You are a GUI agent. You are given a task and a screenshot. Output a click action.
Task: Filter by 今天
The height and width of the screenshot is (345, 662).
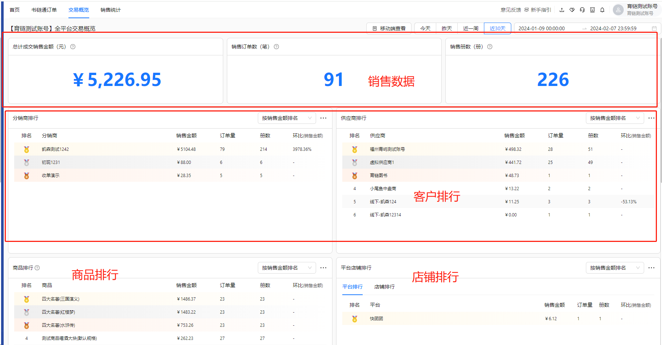pos(425,28)
